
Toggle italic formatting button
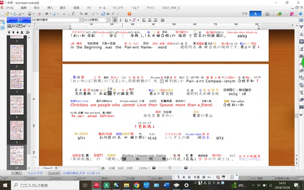pyautogui.click(x=120, y=20)
